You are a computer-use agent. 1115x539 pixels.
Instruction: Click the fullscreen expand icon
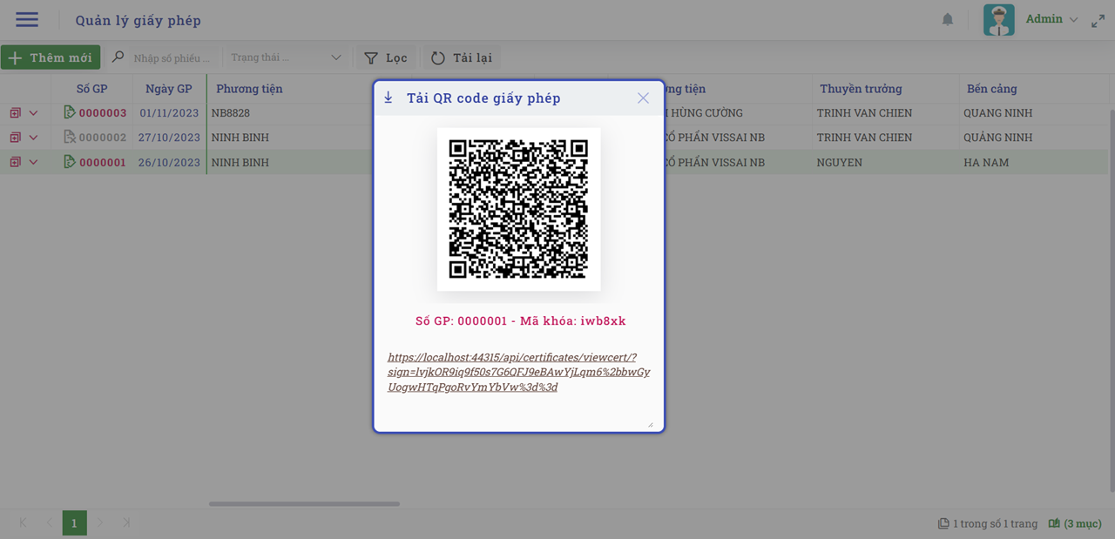point(1098,21)
